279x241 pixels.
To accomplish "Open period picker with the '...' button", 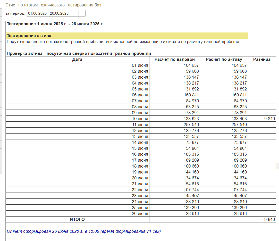I will [82, 13].
